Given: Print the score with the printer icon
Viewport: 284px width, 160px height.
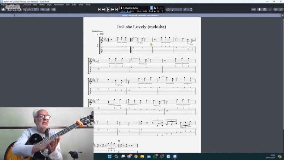Looking at the screenshot, I should tap(54, 9).
